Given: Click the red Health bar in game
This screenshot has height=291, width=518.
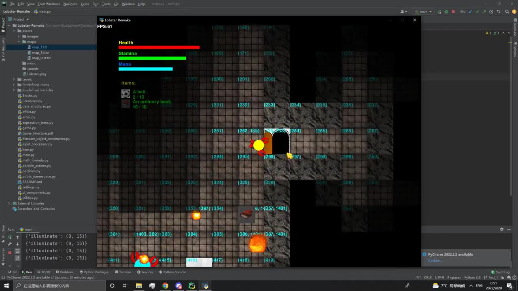Looking at the screenshot, I should (x=159, y=47).
